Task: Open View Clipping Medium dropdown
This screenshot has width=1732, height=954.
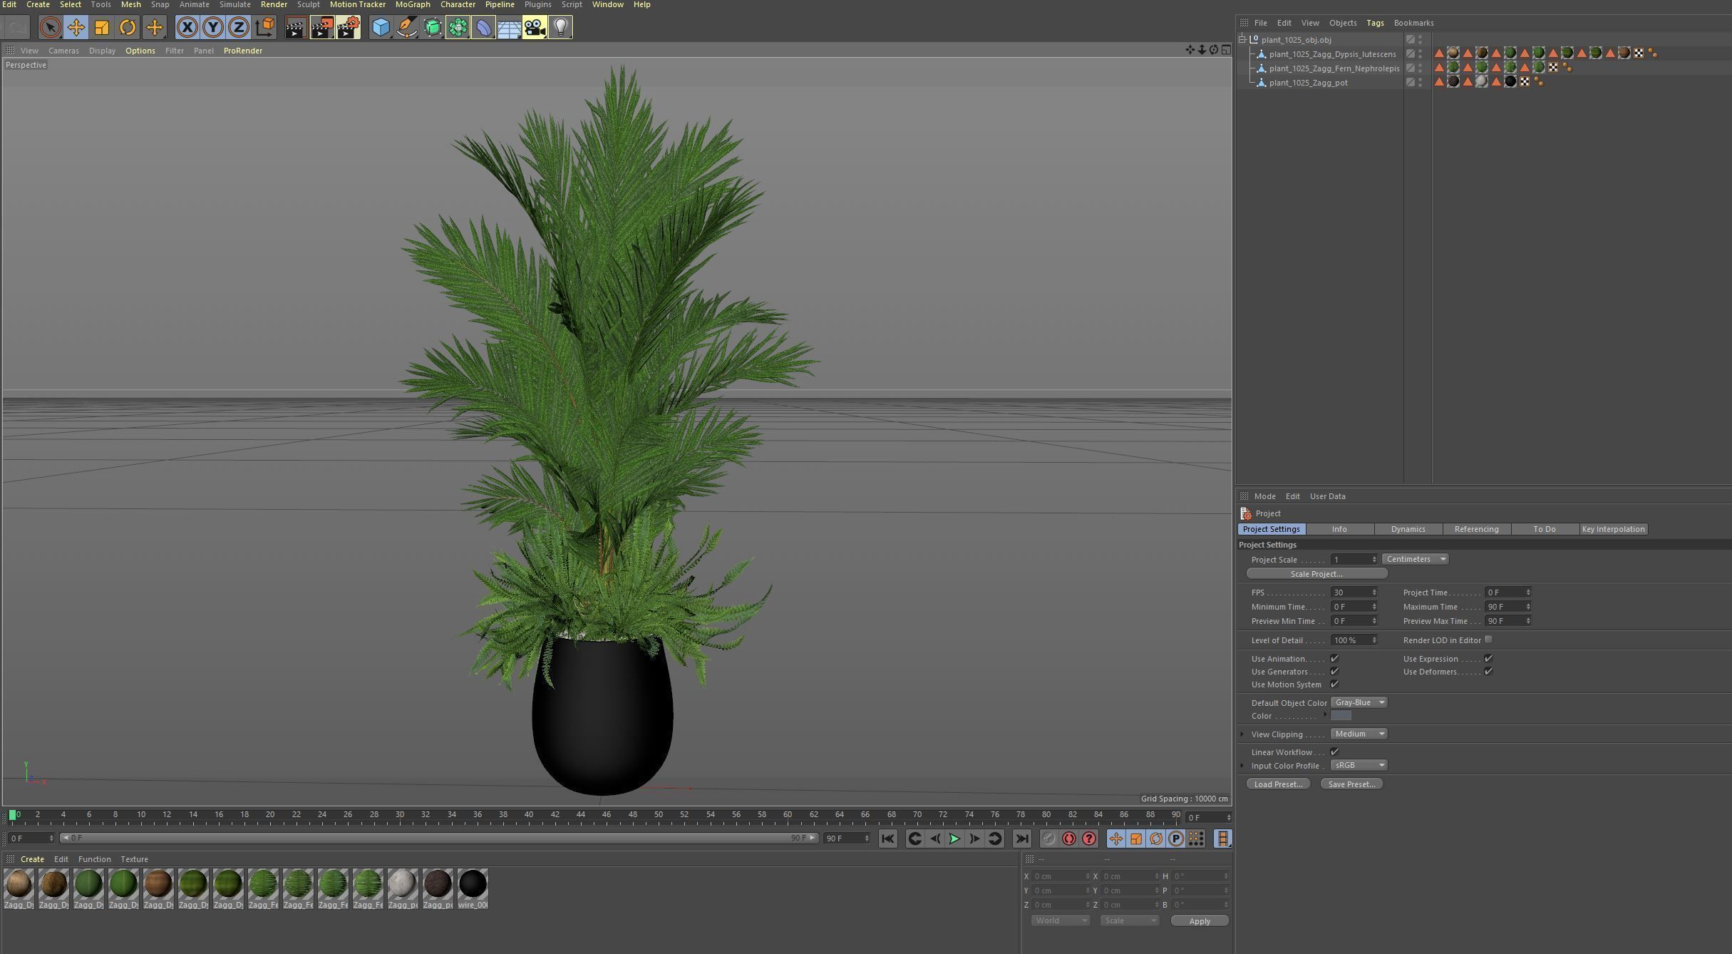Action: [x=1359, y=734]
